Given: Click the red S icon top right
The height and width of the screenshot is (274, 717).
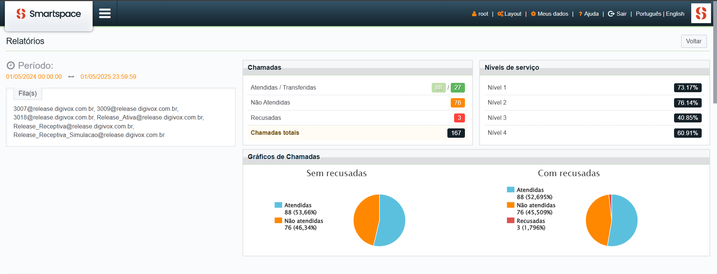Looking at the screenshot, I should click(x=701, y=13).
